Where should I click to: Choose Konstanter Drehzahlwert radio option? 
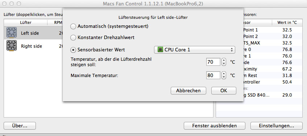coord(73,38)
